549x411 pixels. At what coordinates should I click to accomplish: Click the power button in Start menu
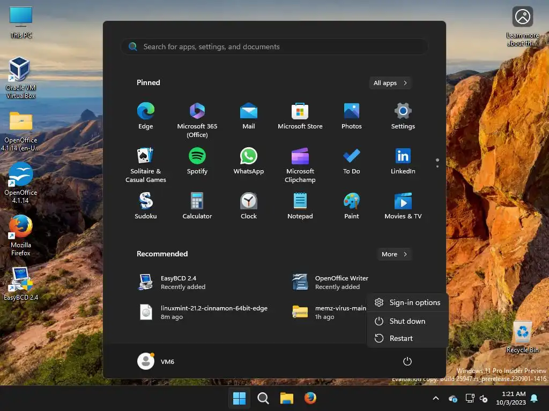point(407,361)
